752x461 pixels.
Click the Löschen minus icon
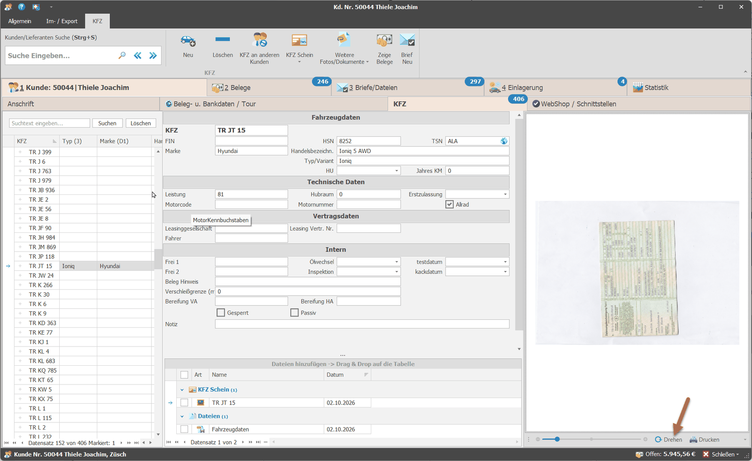coord(222,39)
